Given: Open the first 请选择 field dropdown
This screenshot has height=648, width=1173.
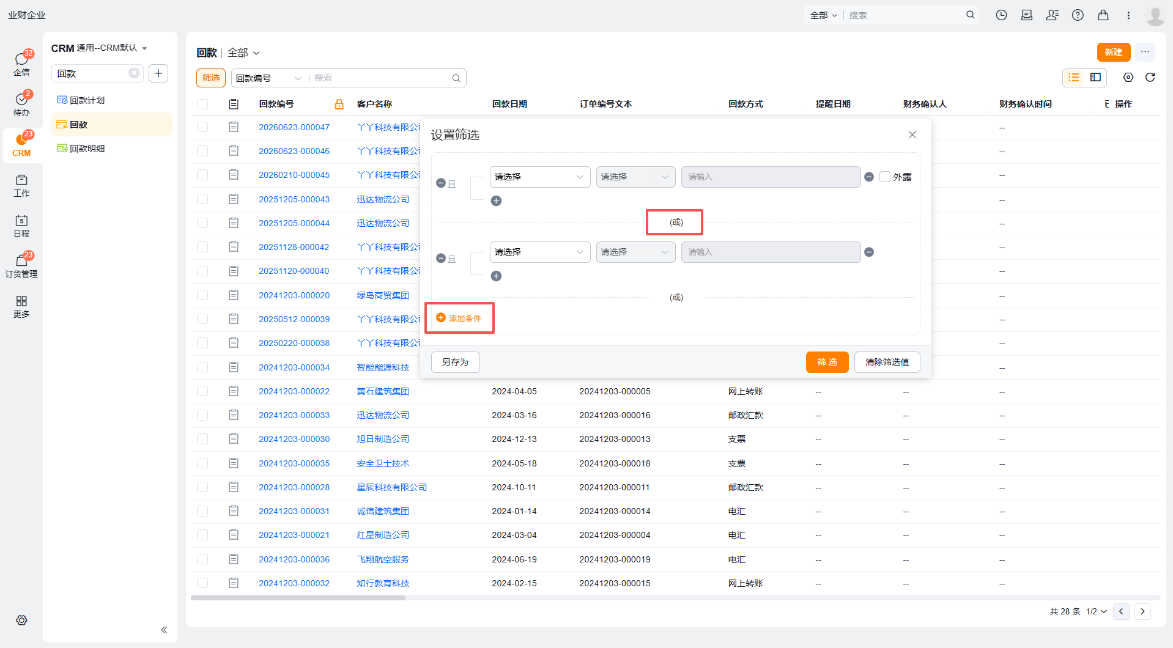Looking at the screenshot, I should tap(540, 177).
